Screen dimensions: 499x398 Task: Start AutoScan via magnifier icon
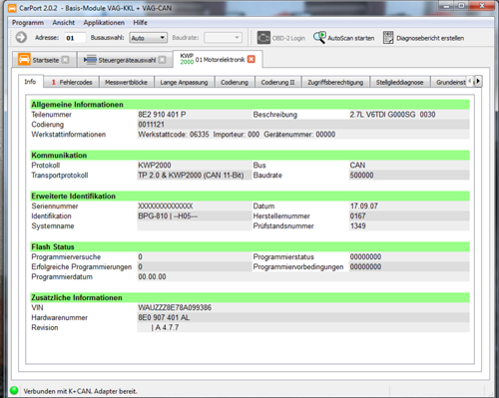click(319, 38)
